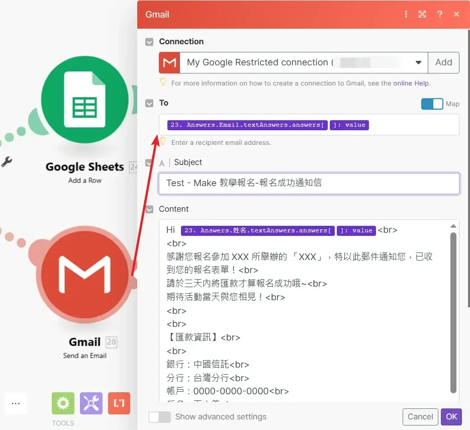Click the 'TOOLS' label below the toolbar
Viewport: 470px width, 430px height.
(x=63, y=423)
